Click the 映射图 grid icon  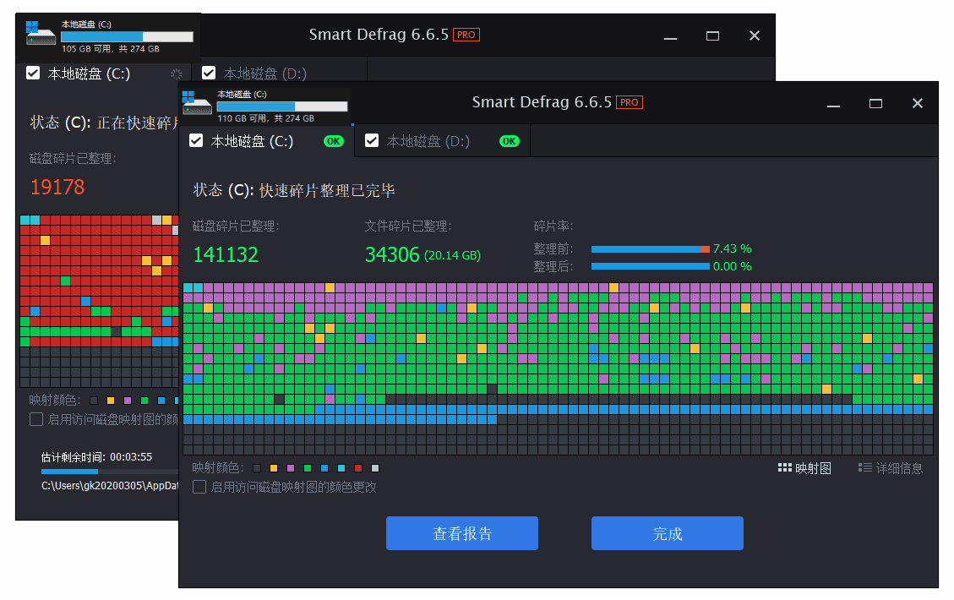784,467
